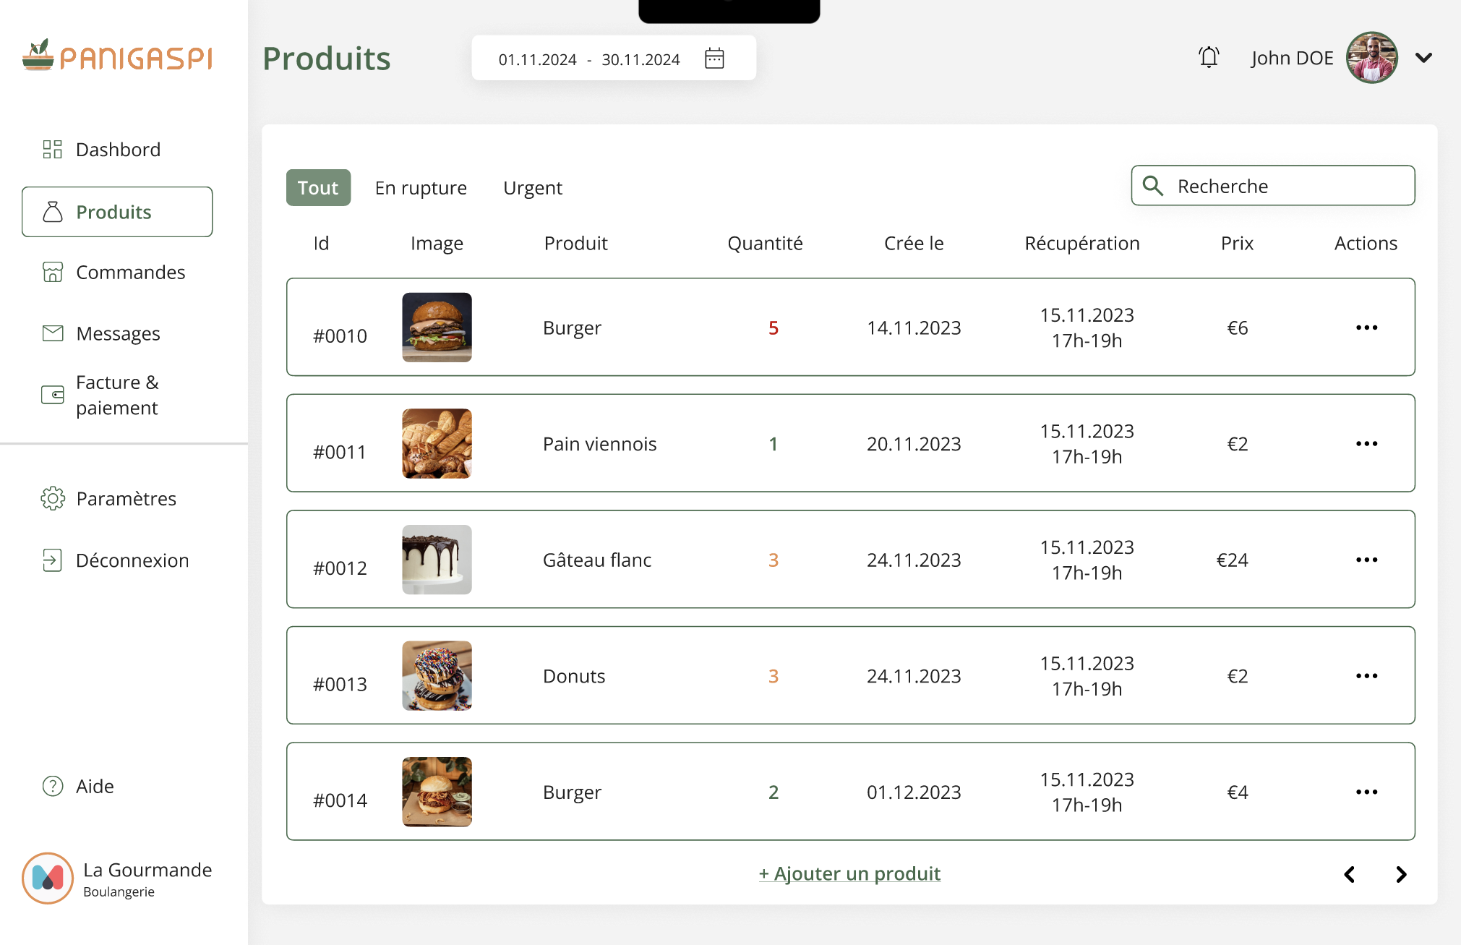This screenshot has height=945, width=1461.
Task: Click the Déconnexion logout icon
Action: tap(52, 560)
